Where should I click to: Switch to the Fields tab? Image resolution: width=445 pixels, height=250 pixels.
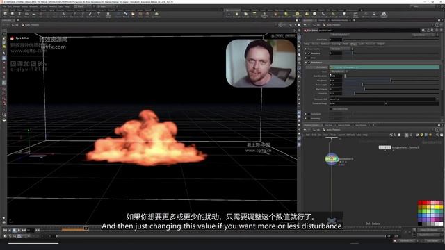346,44
